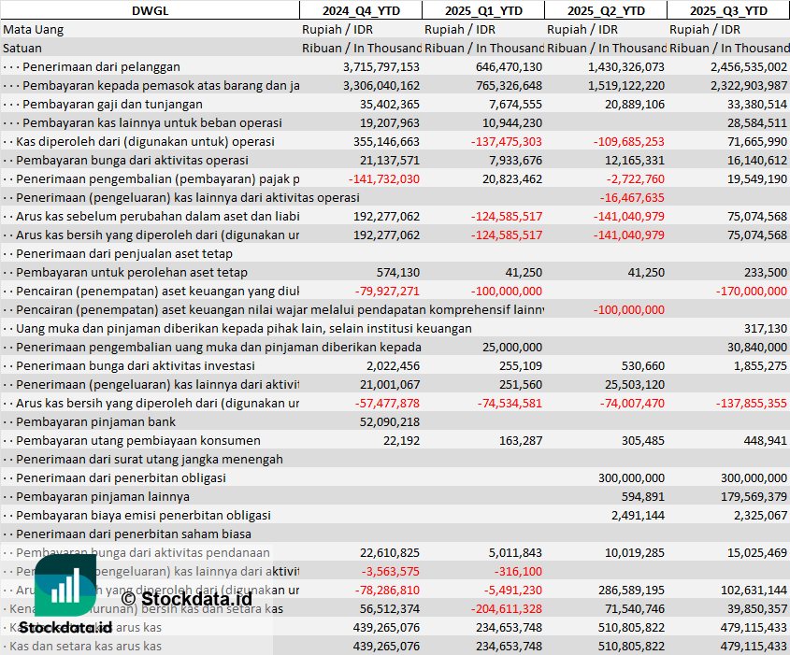
Task: Select Pembayaran bunga dari aktivitas operasi label
Action: tap(132, 161)
